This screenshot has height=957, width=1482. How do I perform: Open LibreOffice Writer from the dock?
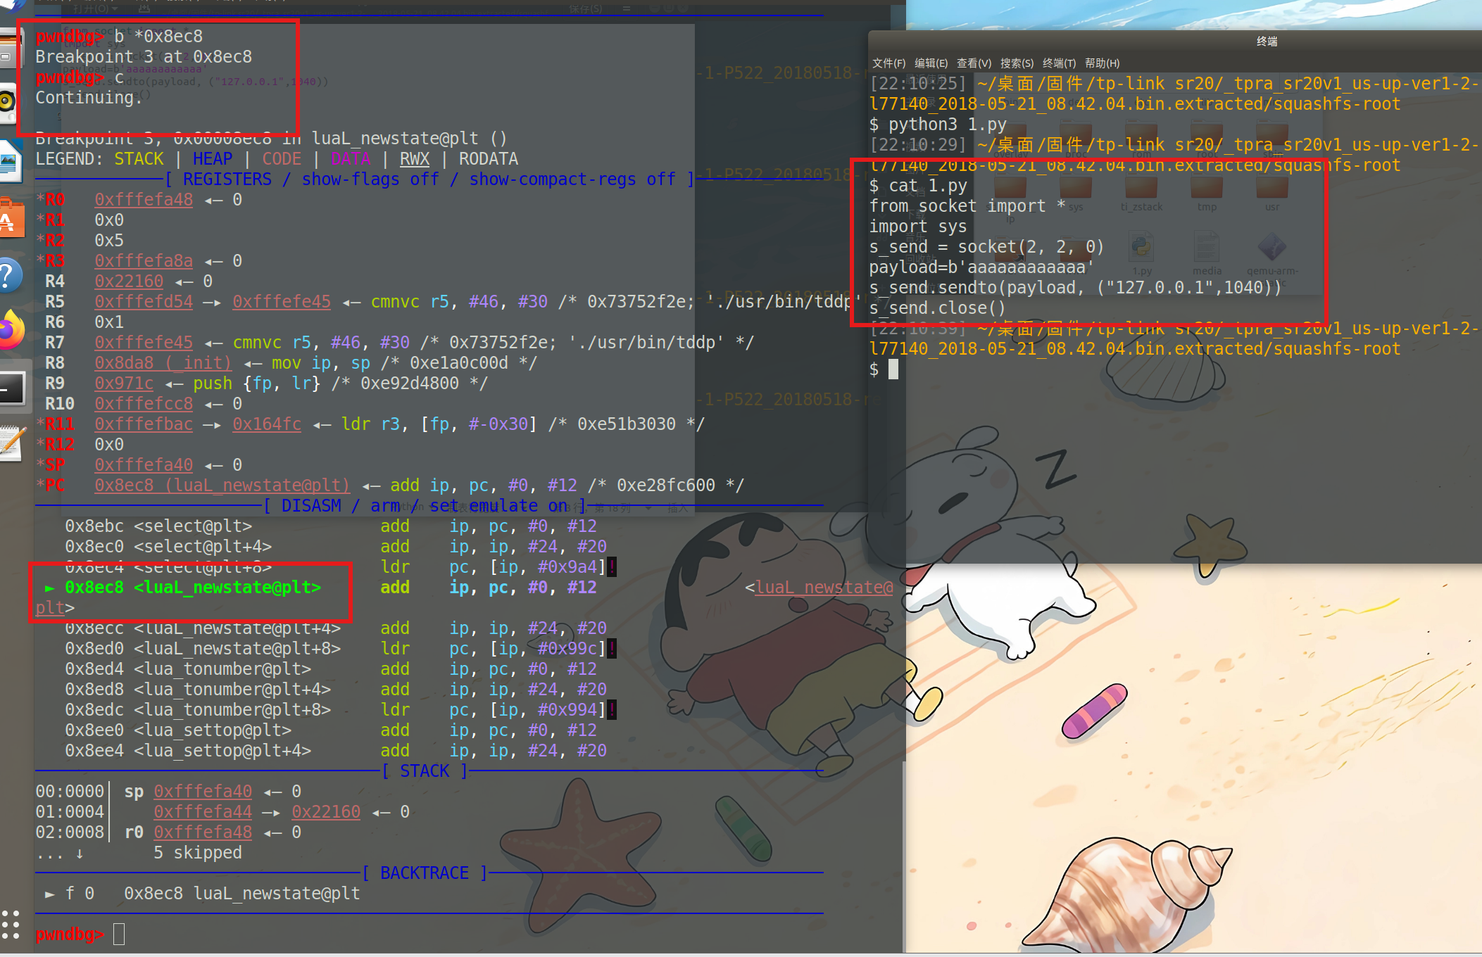[x=8, y=162]
